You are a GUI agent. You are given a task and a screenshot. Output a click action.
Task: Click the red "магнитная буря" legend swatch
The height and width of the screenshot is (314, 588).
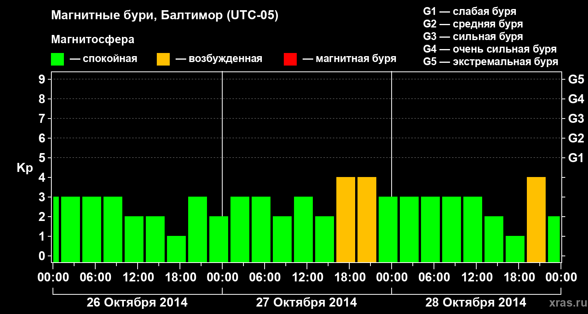click(290, 59)
